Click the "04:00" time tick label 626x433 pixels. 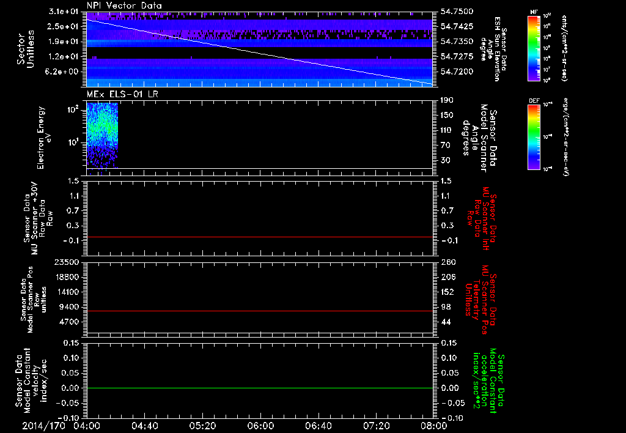coord(87,426)
